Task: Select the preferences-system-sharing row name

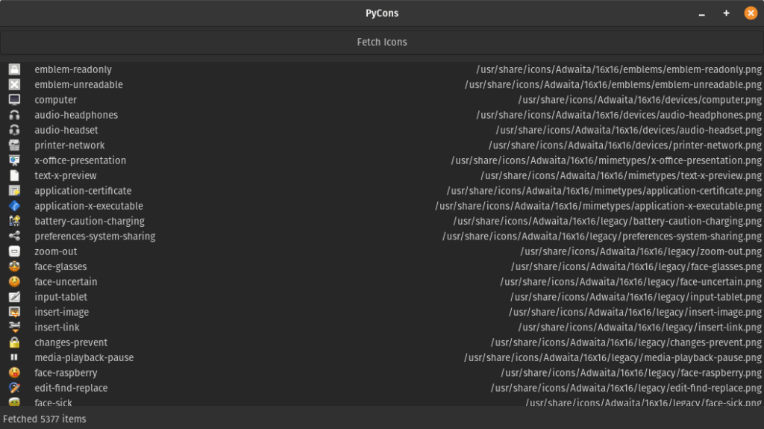Action: (x=95, y=237)
